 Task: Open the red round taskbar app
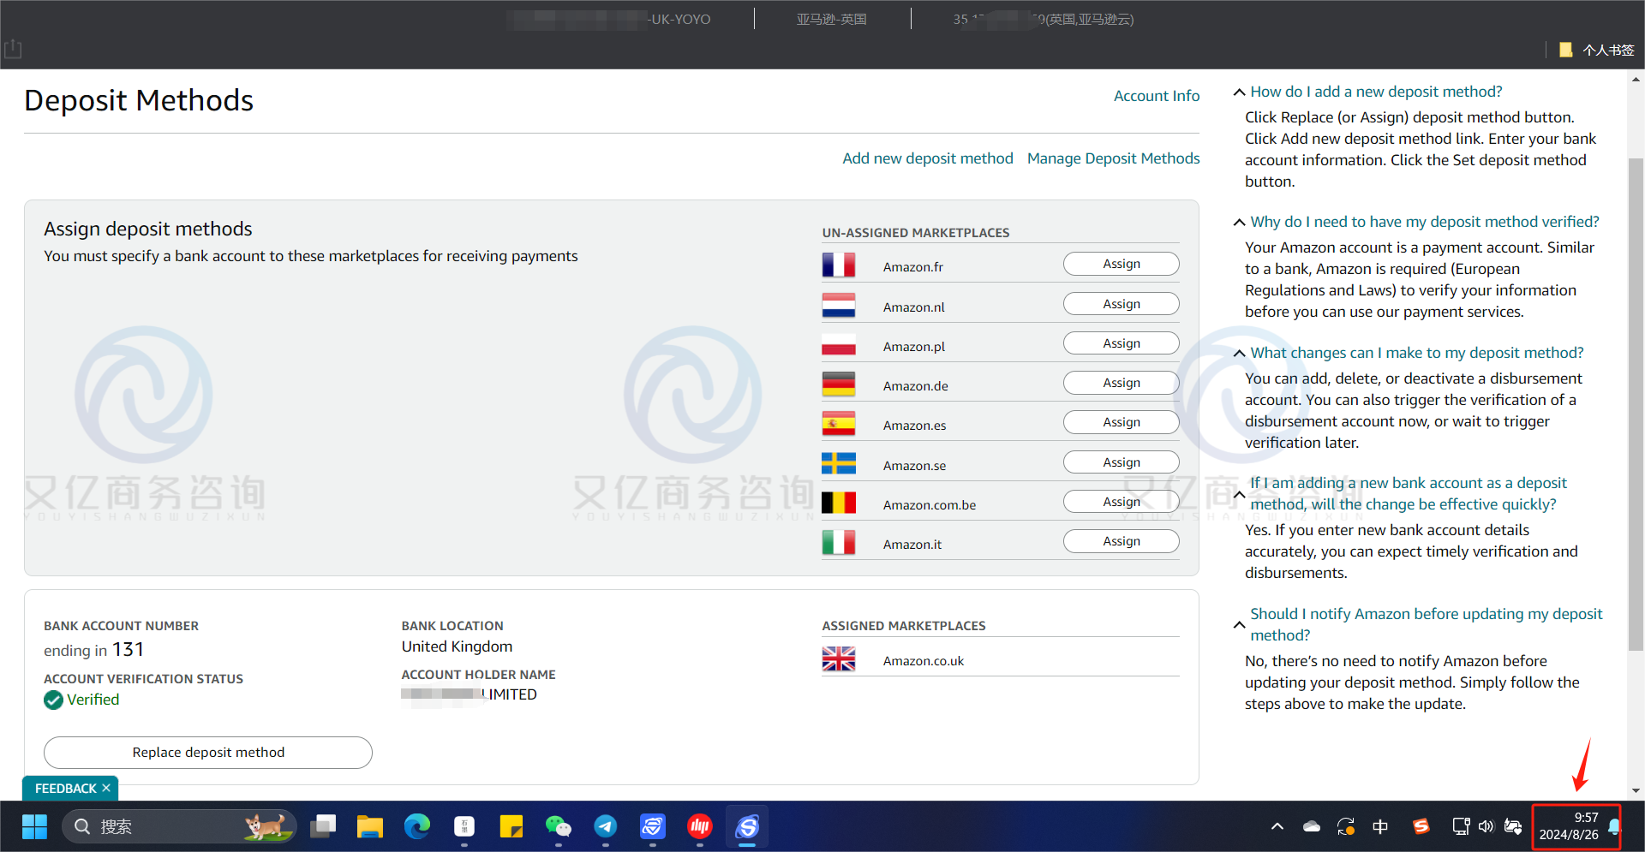coord(700,826)
